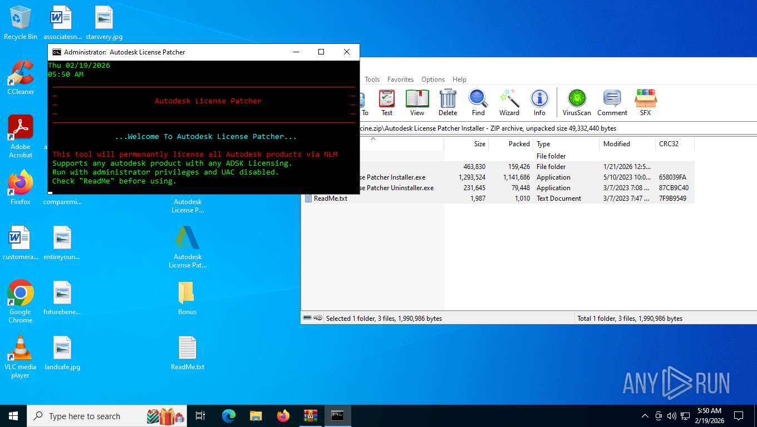Click the CRC32 value 658039FA
The height and width of the screenshot is (427, 757).
pyautogui.click(x=673, y=177)
